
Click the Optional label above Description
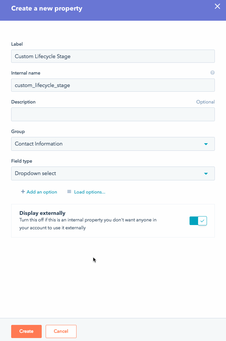tap(205, 102)
